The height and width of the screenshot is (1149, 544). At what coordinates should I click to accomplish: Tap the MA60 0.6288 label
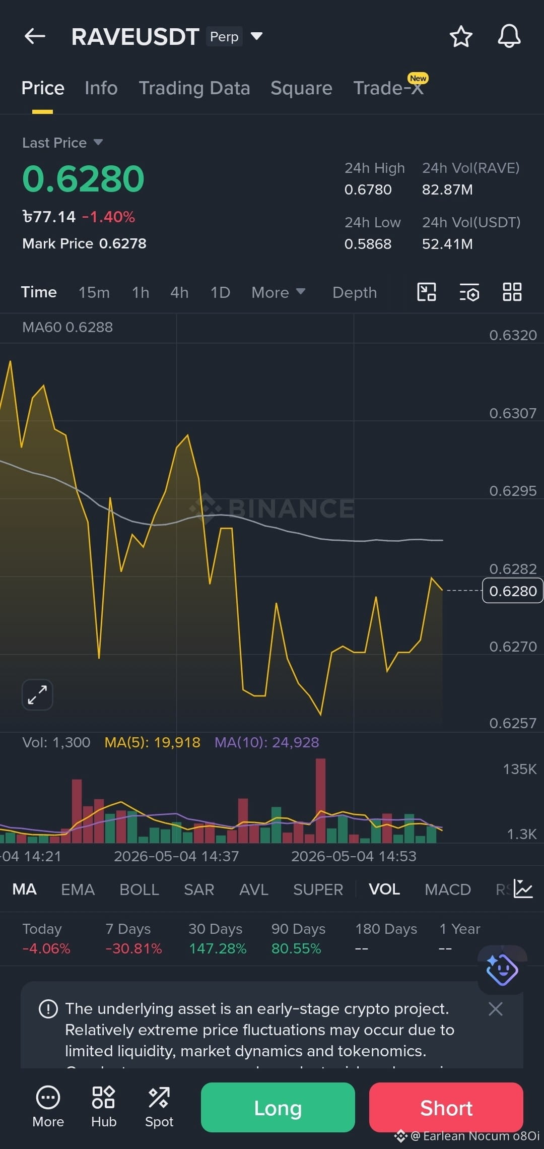pyautogui.click(x=67, y=327)
